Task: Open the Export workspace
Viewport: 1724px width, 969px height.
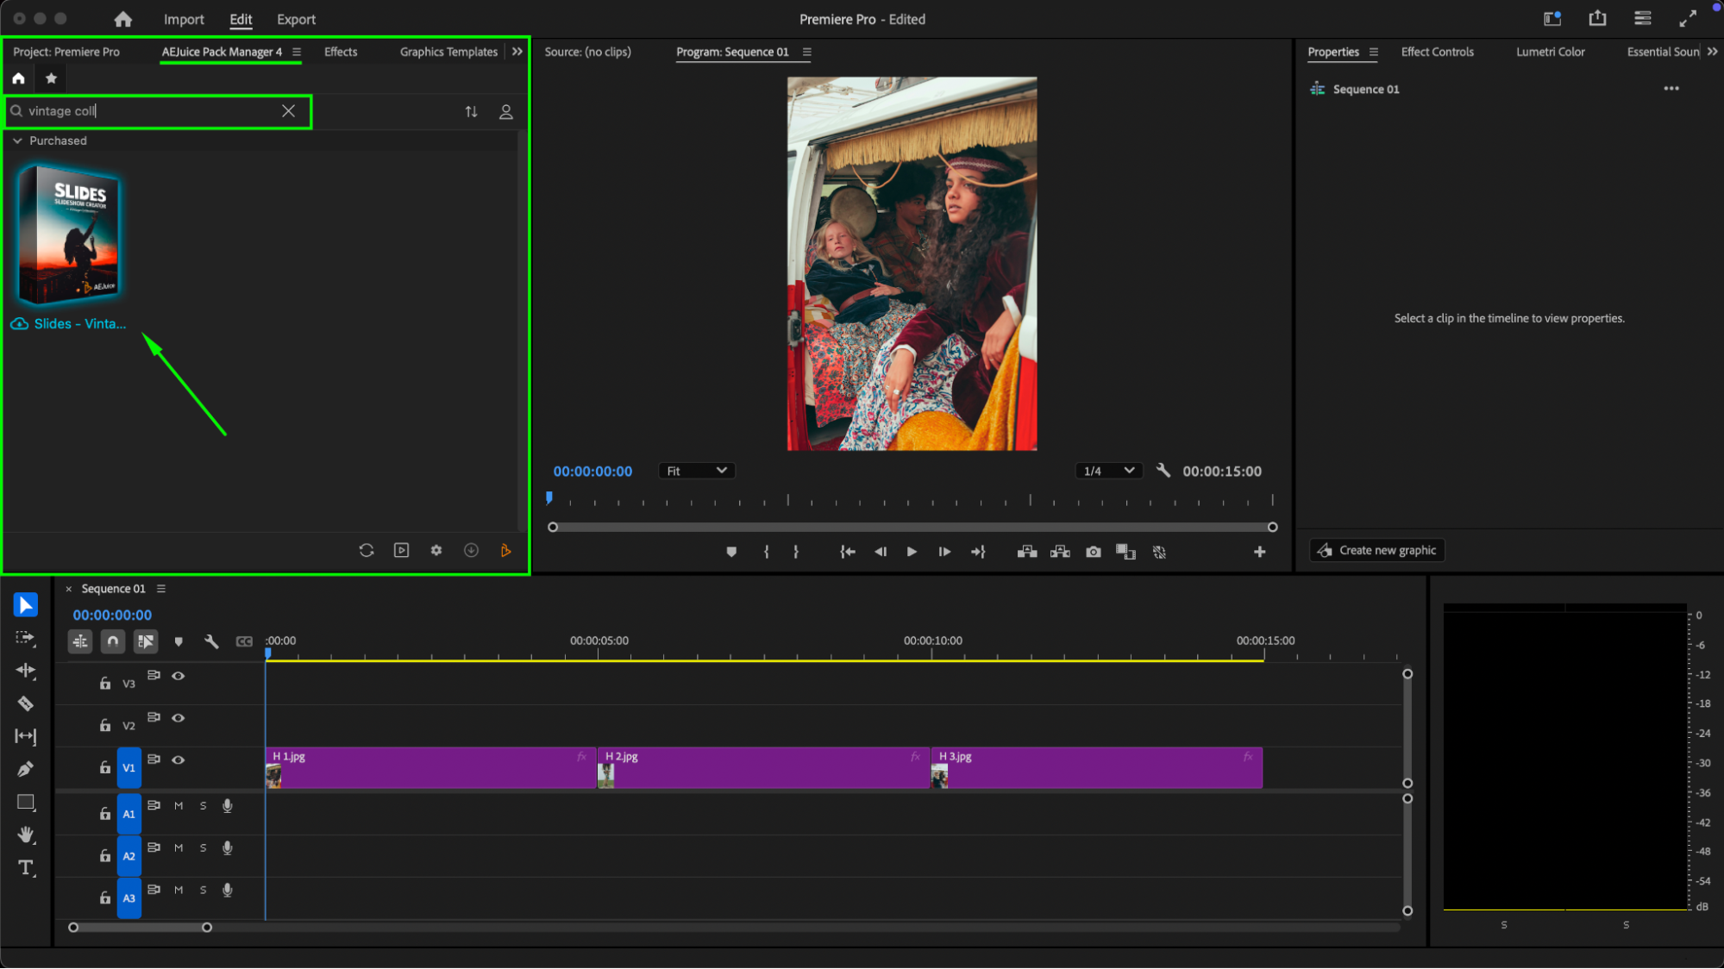Action: pyautogui.click(x=296, y=19)
